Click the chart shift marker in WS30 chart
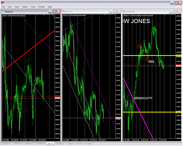 (165, 15)
